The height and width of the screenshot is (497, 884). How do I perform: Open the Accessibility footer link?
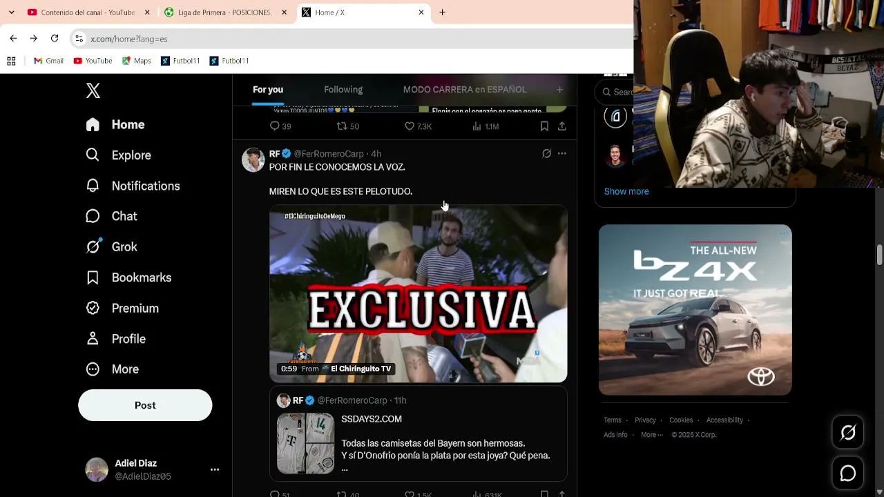point(724,420)
